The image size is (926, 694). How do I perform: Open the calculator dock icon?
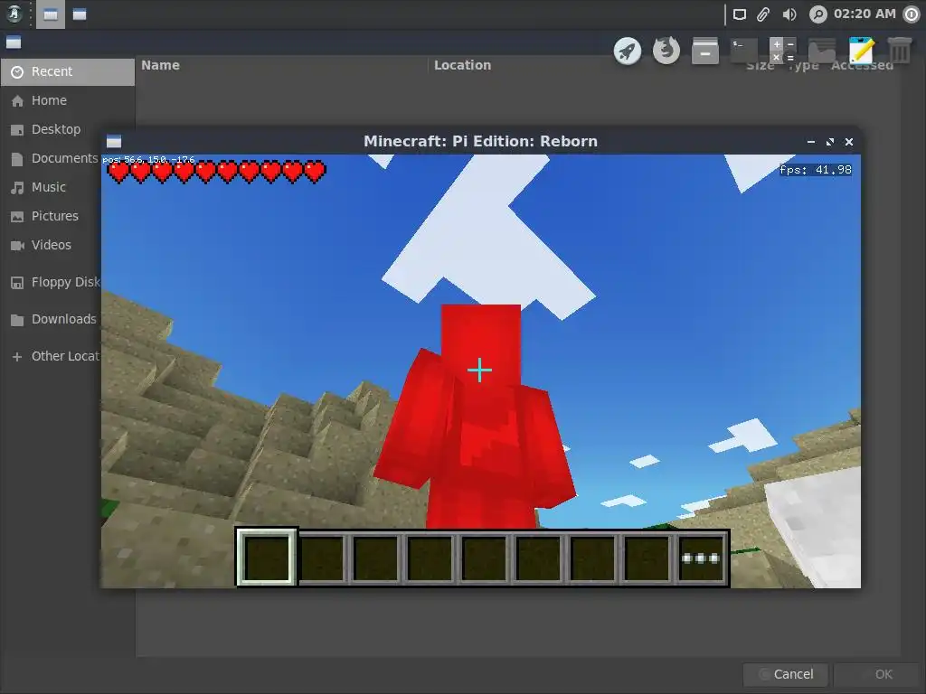(783, 51)
